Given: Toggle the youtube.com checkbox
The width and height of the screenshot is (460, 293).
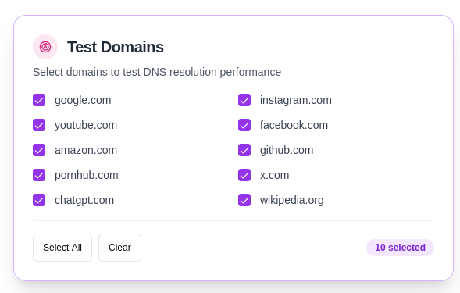Looking at the screenshot, I should [x=39, y=125].
